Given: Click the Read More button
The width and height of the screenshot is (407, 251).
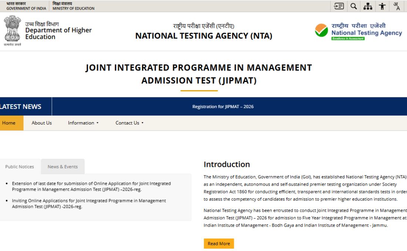Looking at the screenshot, I should 219,244.
